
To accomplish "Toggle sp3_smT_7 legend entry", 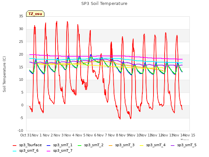I will [x=59, y=150].
